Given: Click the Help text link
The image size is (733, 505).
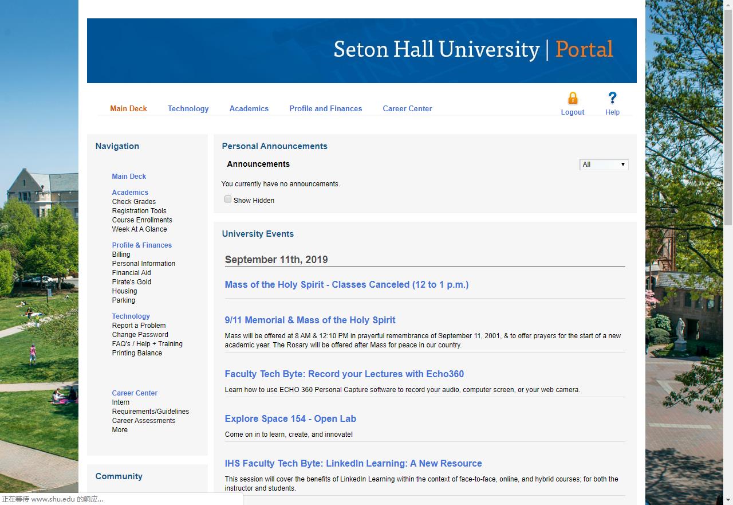Looking at the screenshot, I should click(613, 112).
